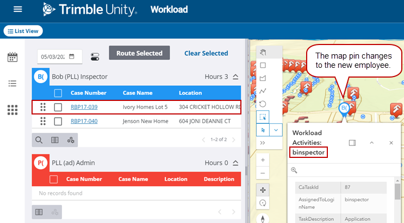Click the Route Selected button
The width and height of the screenshot is (404, 223).
coord(139,53)
